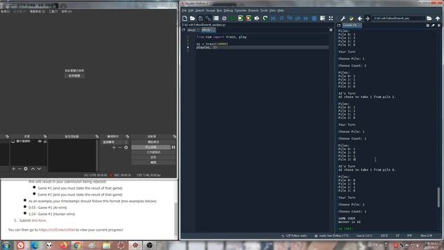This screenshot has width=444, height=250.
Task: Pause recording with the pause button in OBS
Action: tap(173, 147)
